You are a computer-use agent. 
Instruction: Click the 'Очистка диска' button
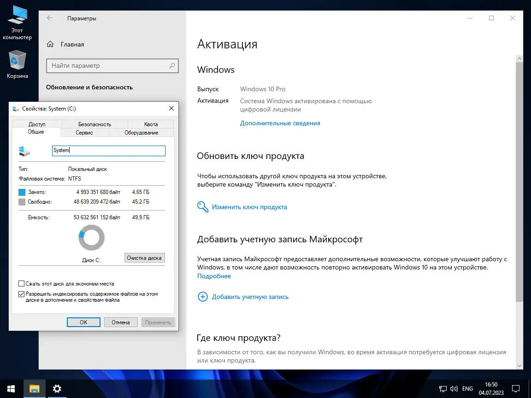click(145, 258)
